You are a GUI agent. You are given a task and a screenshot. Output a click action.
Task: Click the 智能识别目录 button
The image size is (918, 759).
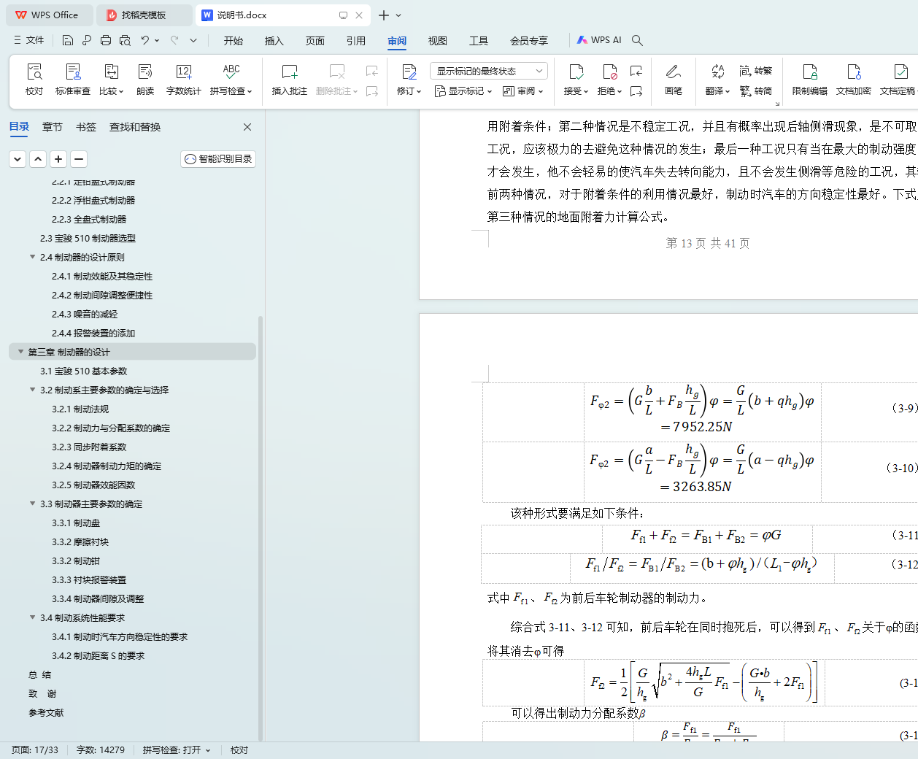(x=218, y=158)
